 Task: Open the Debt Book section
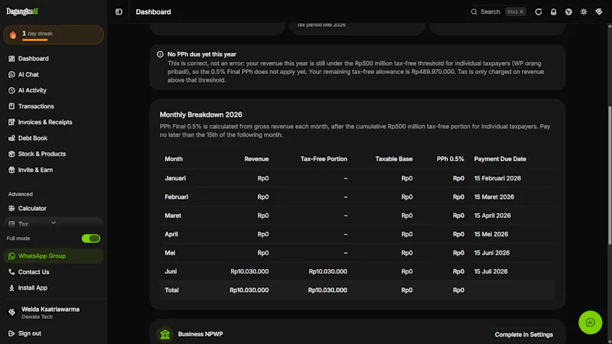53,138
